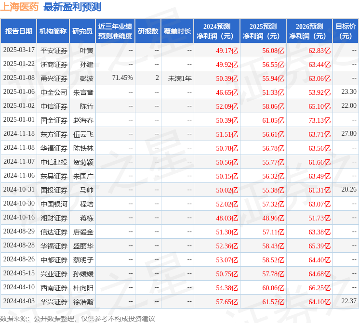Click the institution 西南证券
Viewport: 359px width, 323px height.
coord(54,288)
